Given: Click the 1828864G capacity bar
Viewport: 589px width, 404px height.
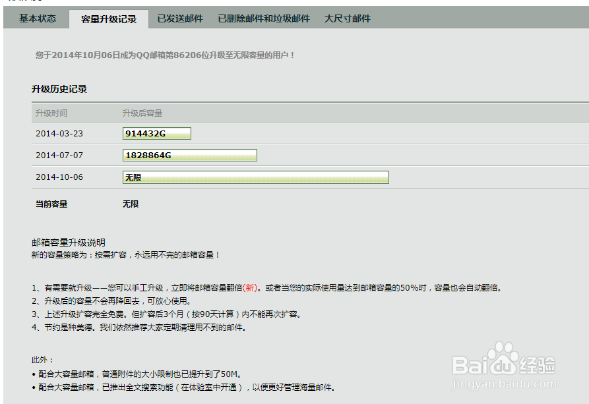Looking at the screenshot, I should [190, 155].
